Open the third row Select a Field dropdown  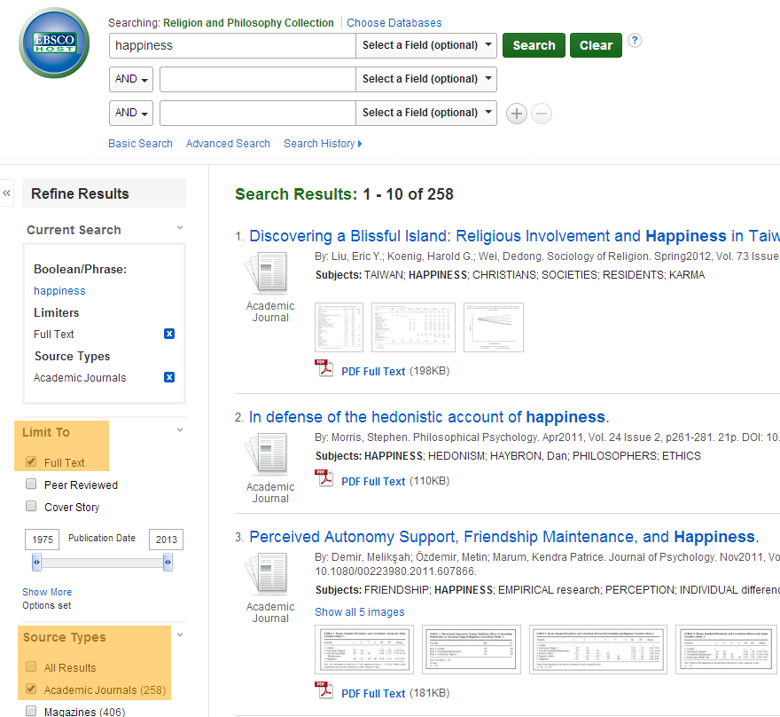pyautogui.click(x=426, y=113)
